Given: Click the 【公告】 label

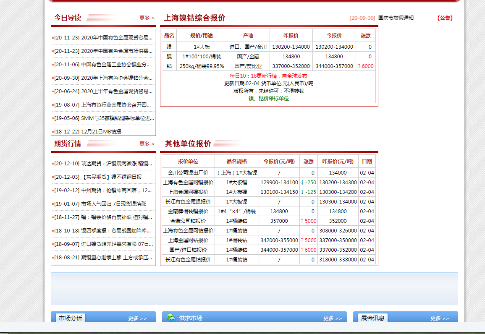Looking at the screenshot, I should 445,18.
